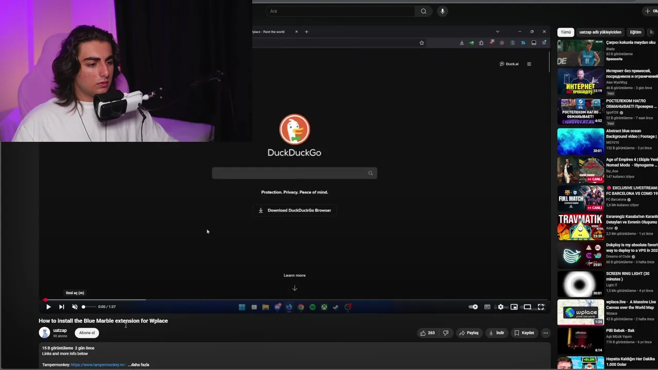
Task: Open the IgorFOX Rostelecom video thumbnail
Action: click(580, 111)
